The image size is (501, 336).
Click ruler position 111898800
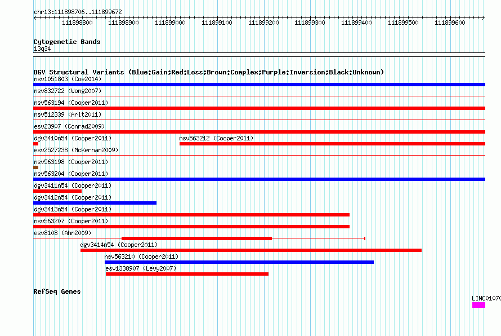coord(77,23)
